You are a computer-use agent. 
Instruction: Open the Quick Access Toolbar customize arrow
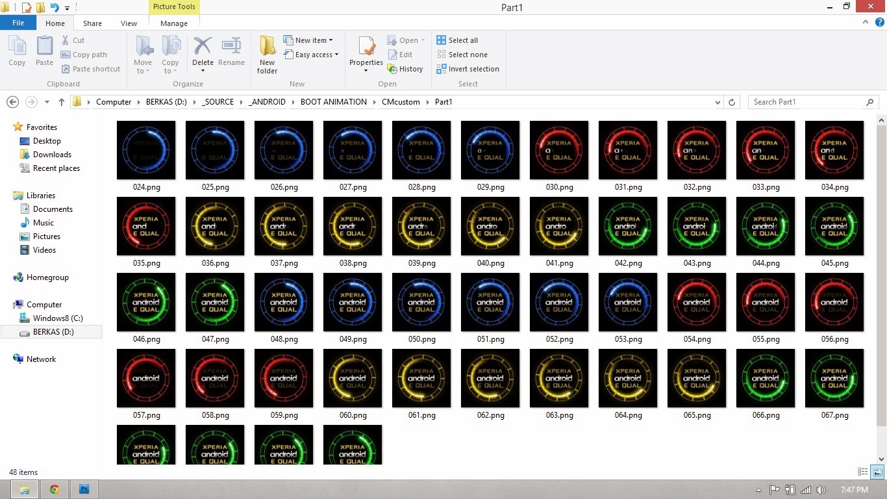pyautogui.click(x=68, y=8)
